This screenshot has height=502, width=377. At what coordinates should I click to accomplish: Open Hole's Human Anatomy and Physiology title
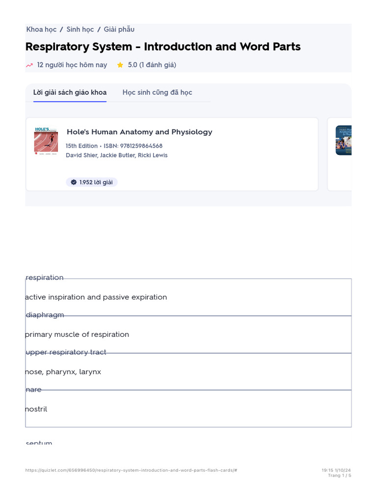(x=139, y=132)
